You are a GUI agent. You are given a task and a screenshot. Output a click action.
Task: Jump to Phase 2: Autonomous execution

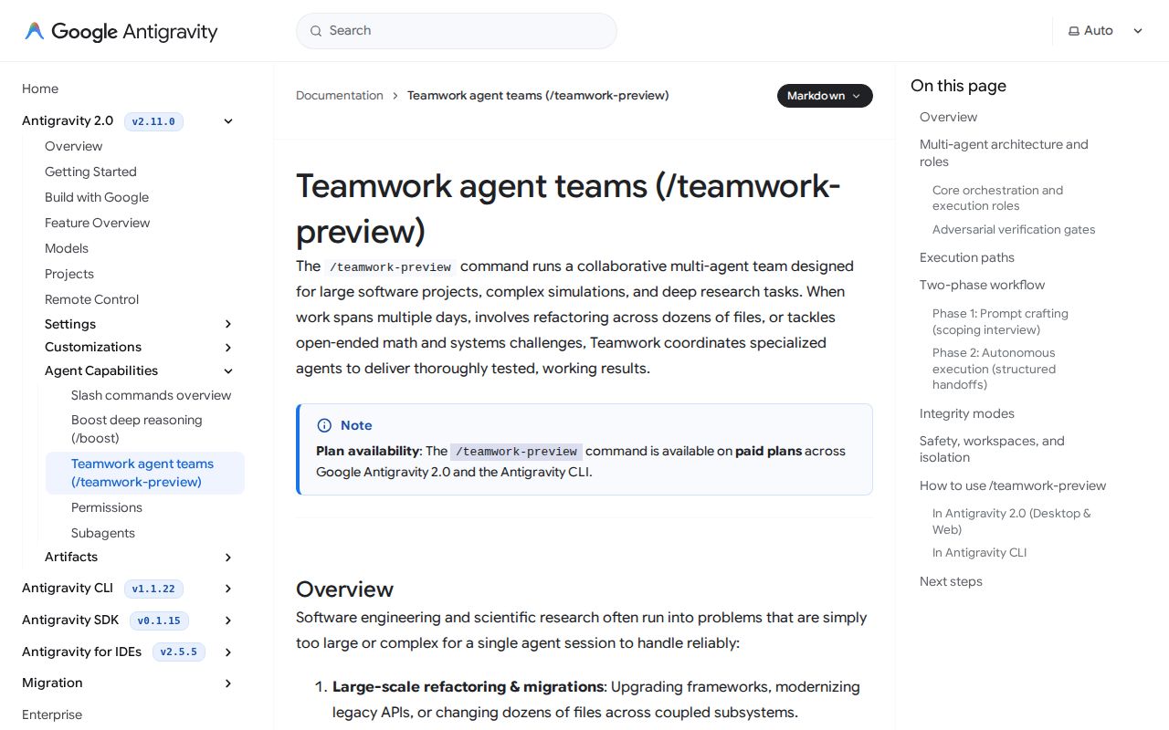click(x=994, y=369)
